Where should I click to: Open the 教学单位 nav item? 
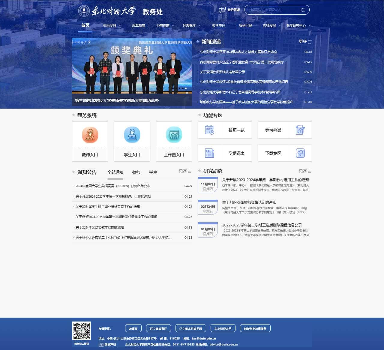219,25
